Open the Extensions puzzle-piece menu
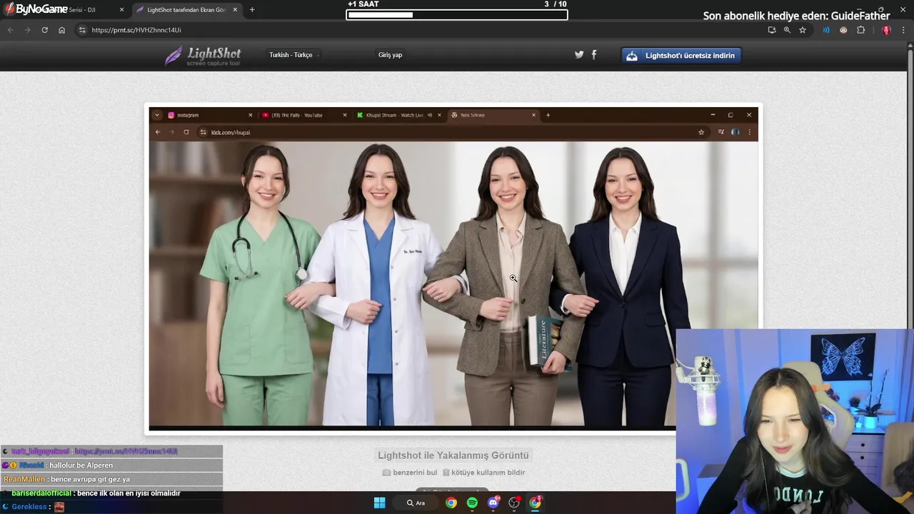The width and height of the screenshot is (914, 514). point(860,30)
